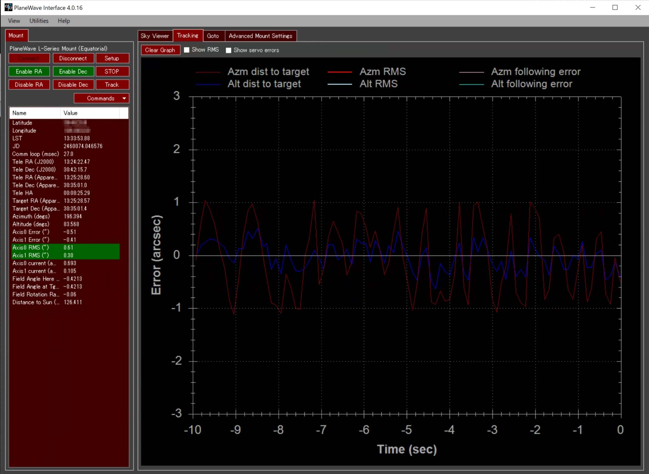The image size is (649, 474).
Task: Click the Disconnect button
Action: [73, 58]
